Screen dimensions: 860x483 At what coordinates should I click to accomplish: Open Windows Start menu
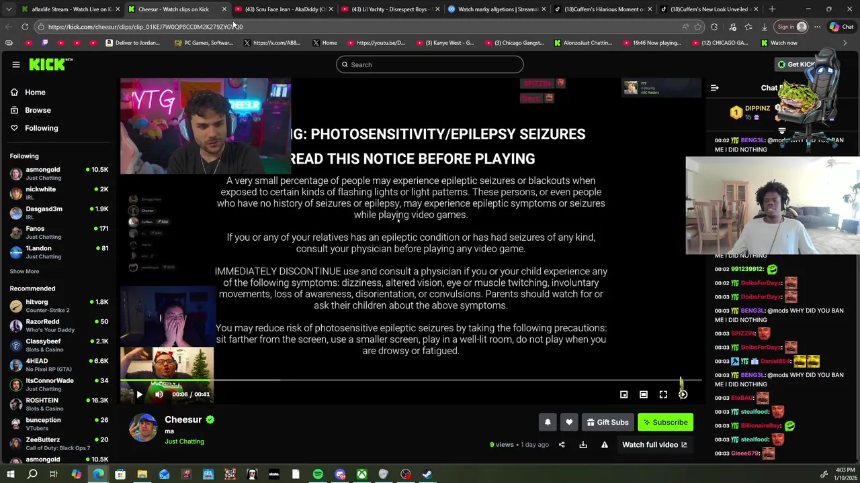pos(11,474)
